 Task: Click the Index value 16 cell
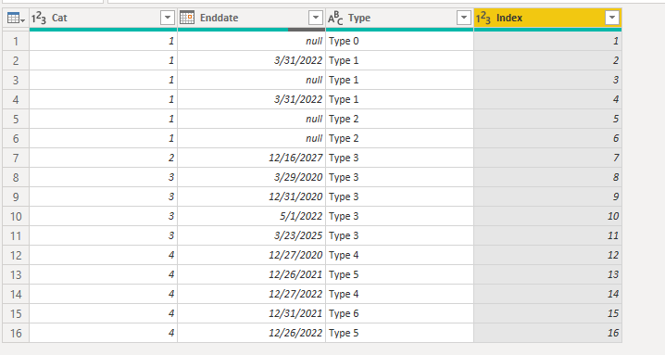(x=548, y=333)
